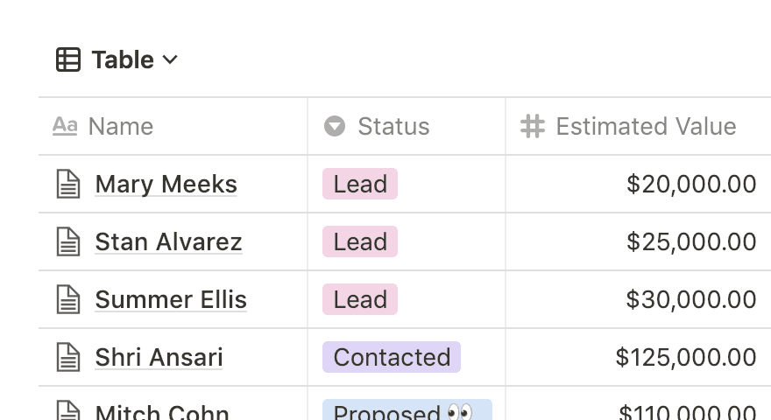Viewport: 771px width, 420px height.
Task: Open the Shri Ansari page
Action: [x=159, y=357]
